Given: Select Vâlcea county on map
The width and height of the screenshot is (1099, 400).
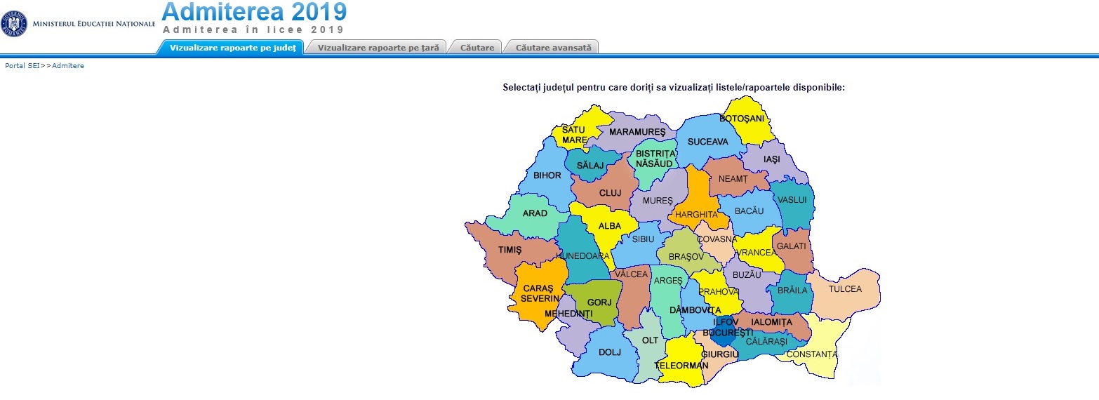Looking at the screenshot, I should click(631, 274).
